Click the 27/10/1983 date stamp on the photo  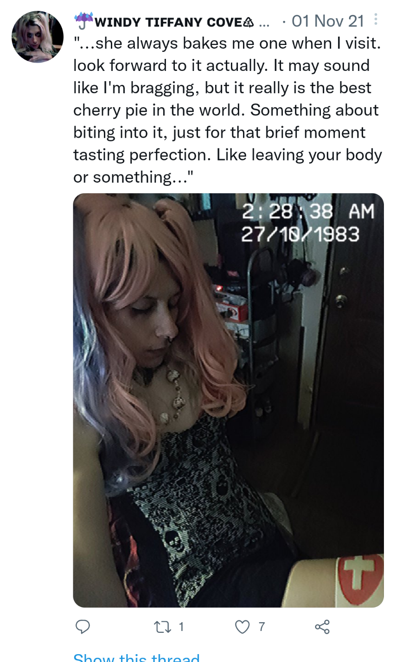click(x=300, y=234)
